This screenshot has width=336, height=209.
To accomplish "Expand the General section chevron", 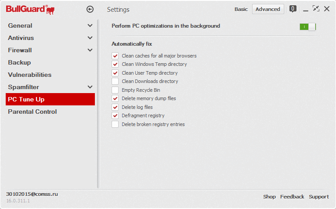I will coord(90,25).
